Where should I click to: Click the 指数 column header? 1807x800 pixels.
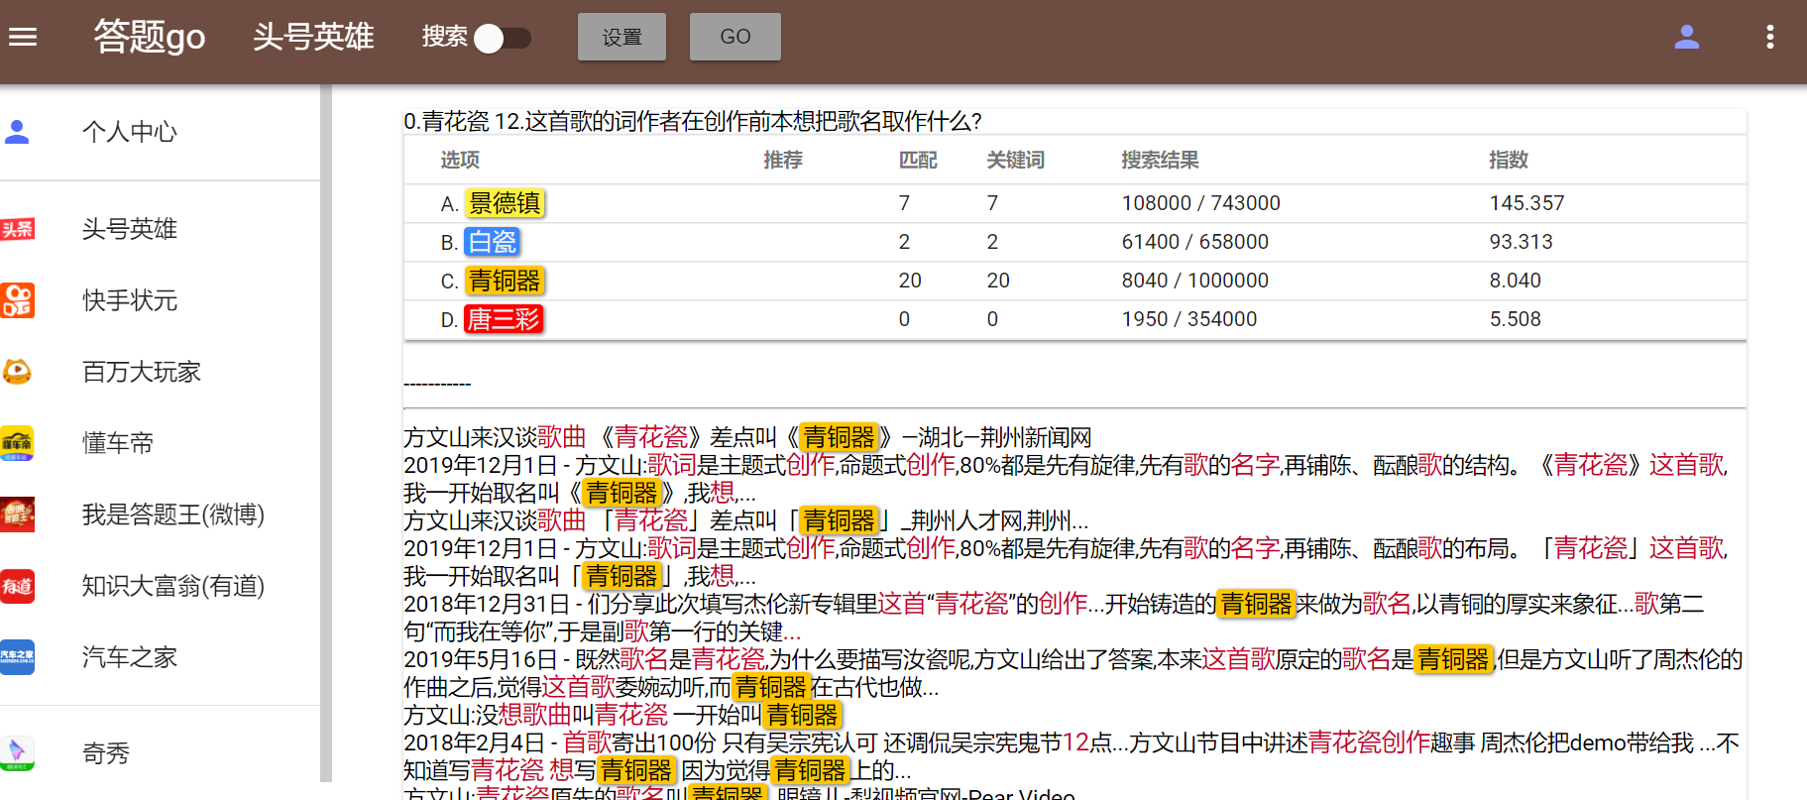click(x=1509, y=160)
